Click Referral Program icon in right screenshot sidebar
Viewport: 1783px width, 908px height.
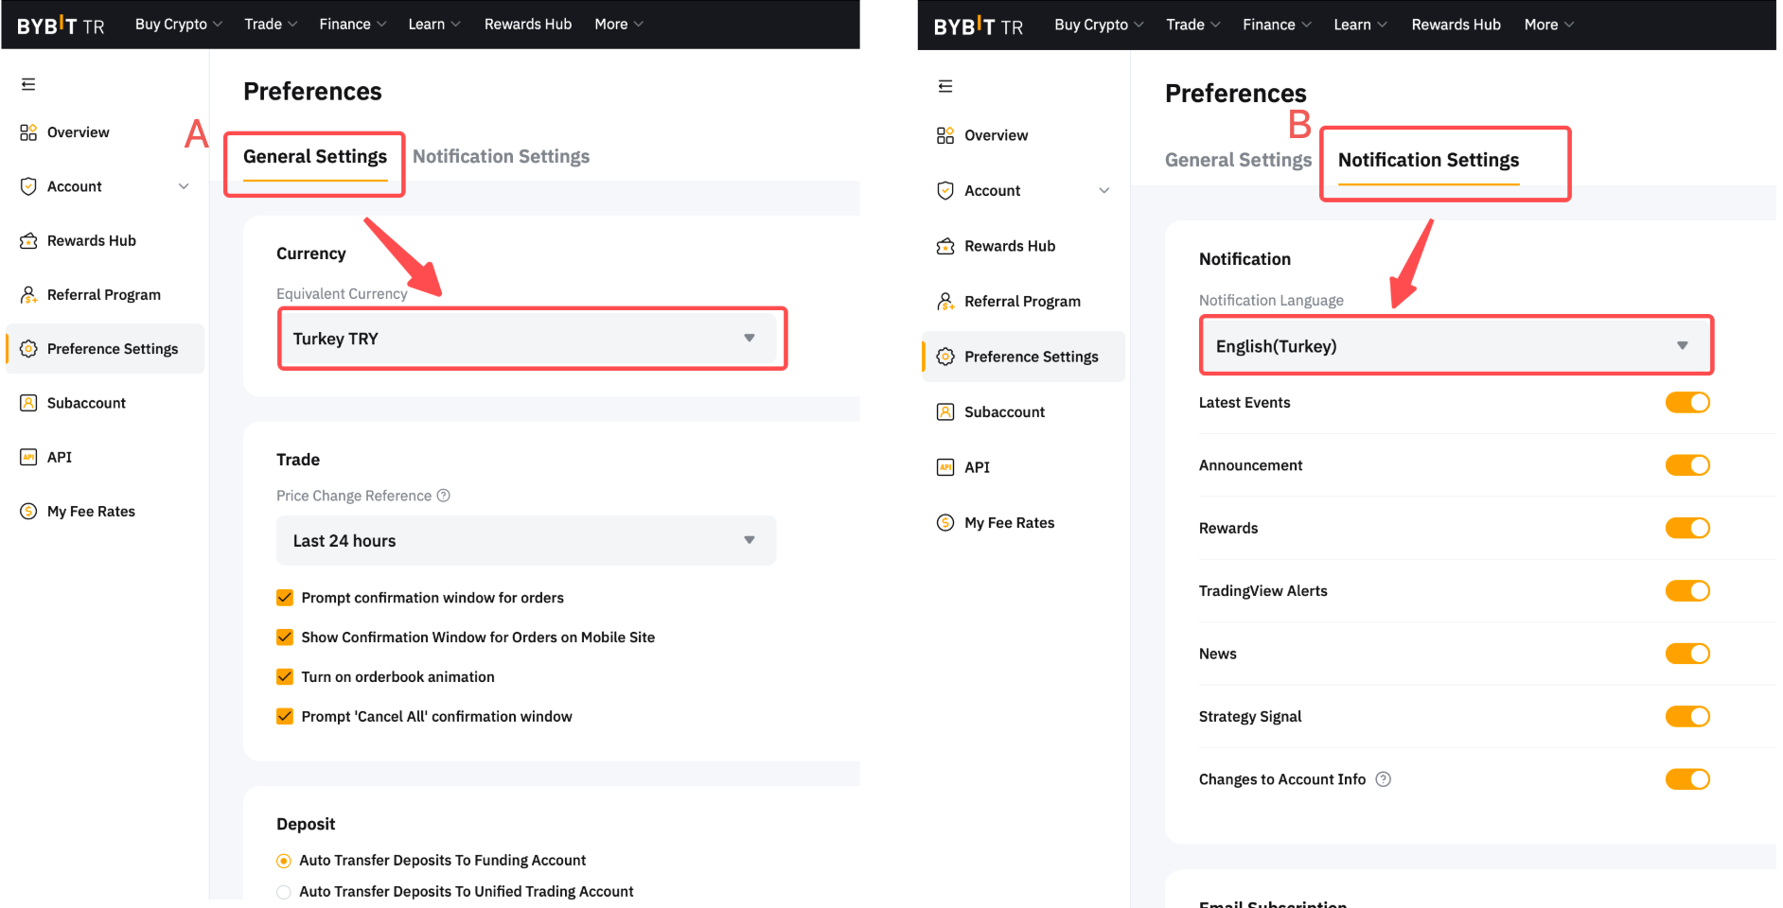944,302
